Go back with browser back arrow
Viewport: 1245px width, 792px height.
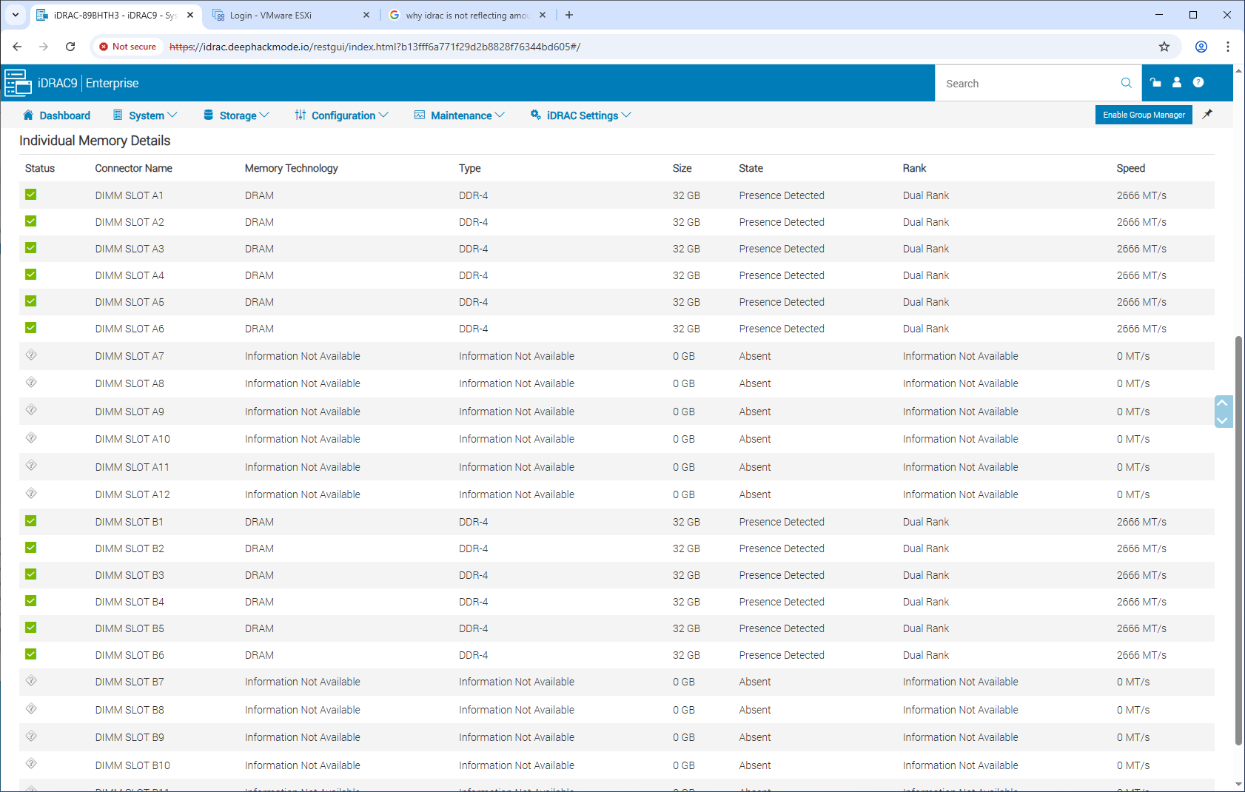[17, 47]
